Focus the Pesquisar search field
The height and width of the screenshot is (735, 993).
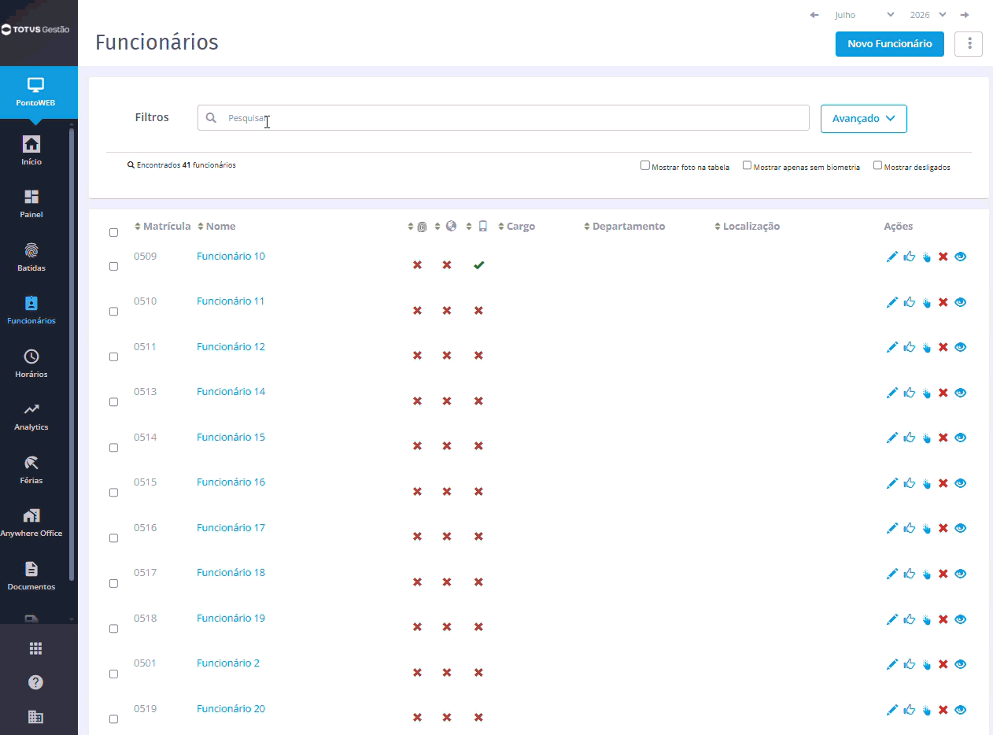click(503, 118)
